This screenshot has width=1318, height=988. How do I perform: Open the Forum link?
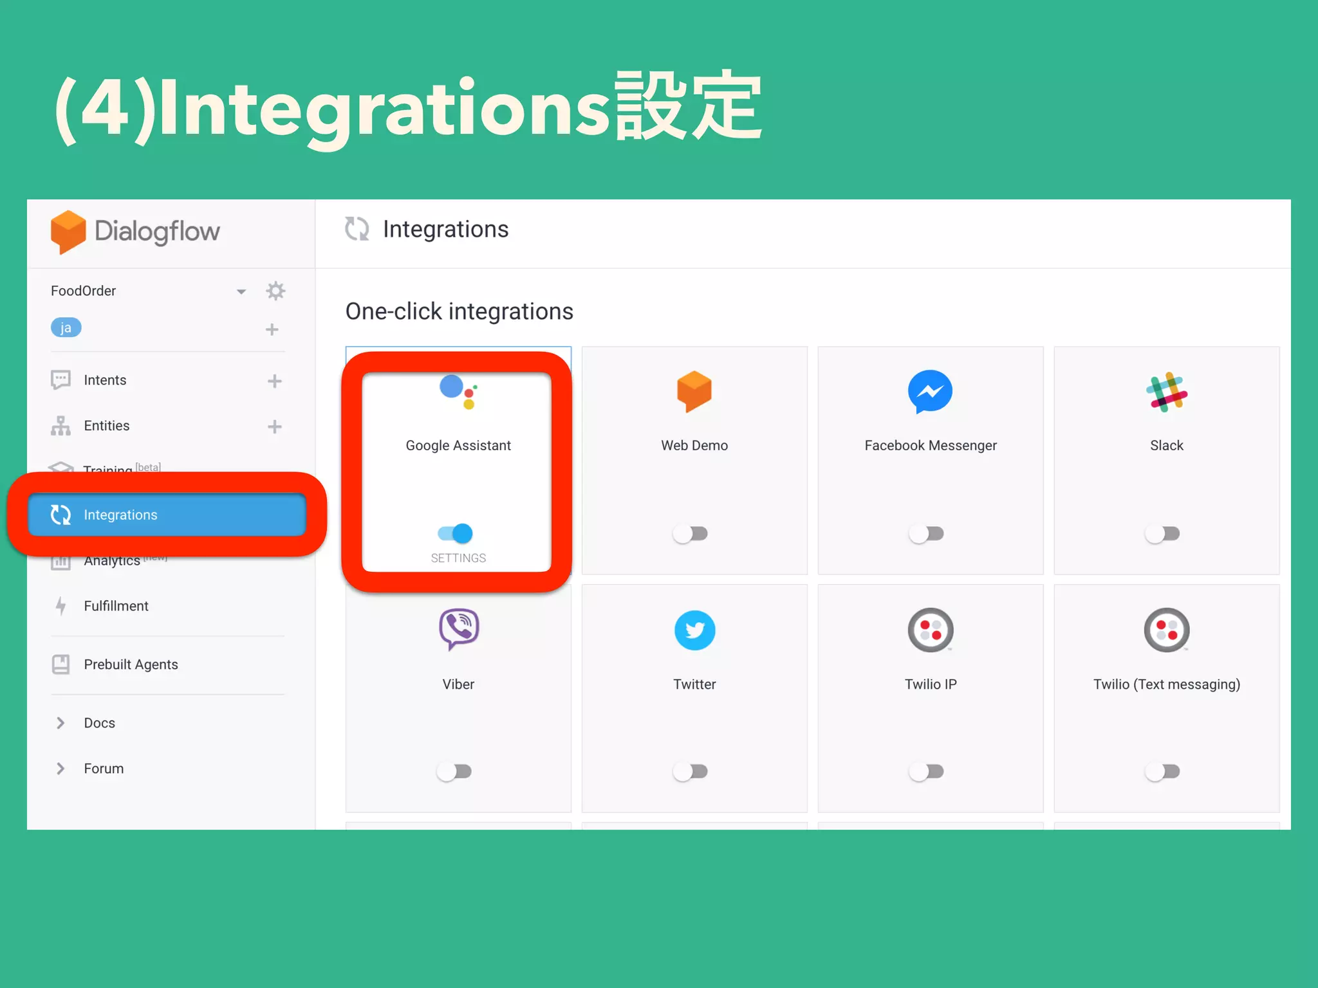tap(104, 769)
